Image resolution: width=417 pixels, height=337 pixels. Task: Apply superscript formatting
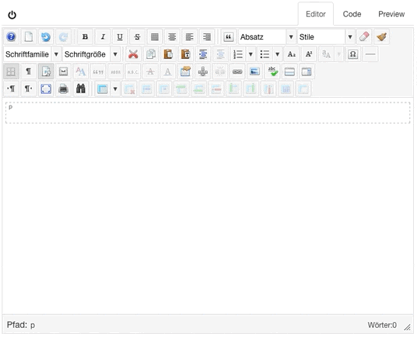click(309, 54)
